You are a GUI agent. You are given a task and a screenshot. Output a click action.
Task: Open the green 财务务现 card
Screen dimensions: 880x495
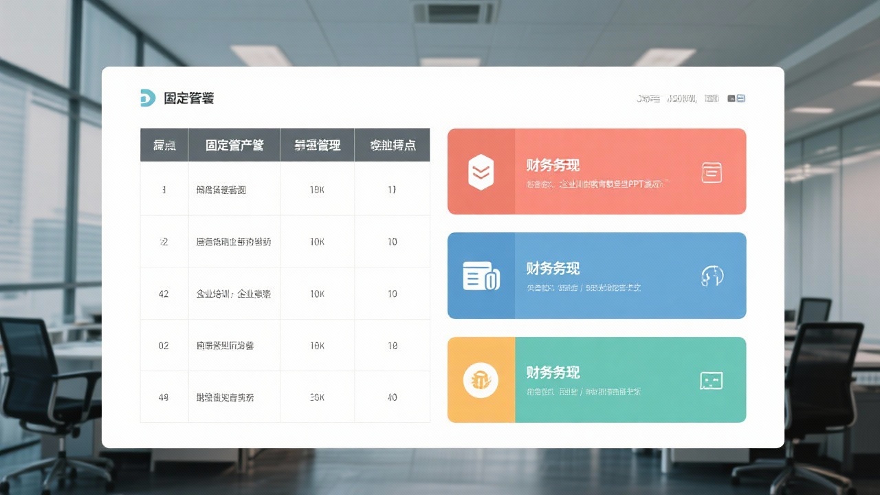(x=597, y=379)
